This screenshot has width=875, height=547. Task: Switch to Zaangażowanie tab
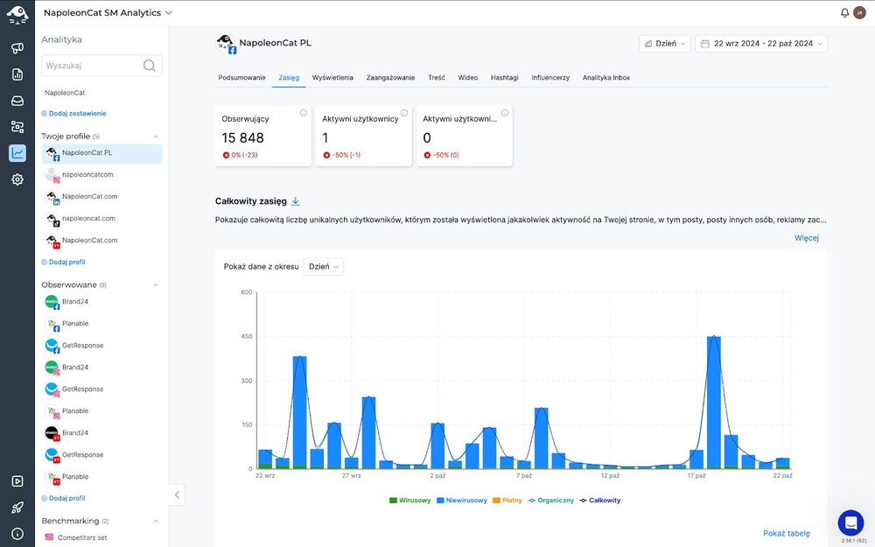click(x=390, y=78)
